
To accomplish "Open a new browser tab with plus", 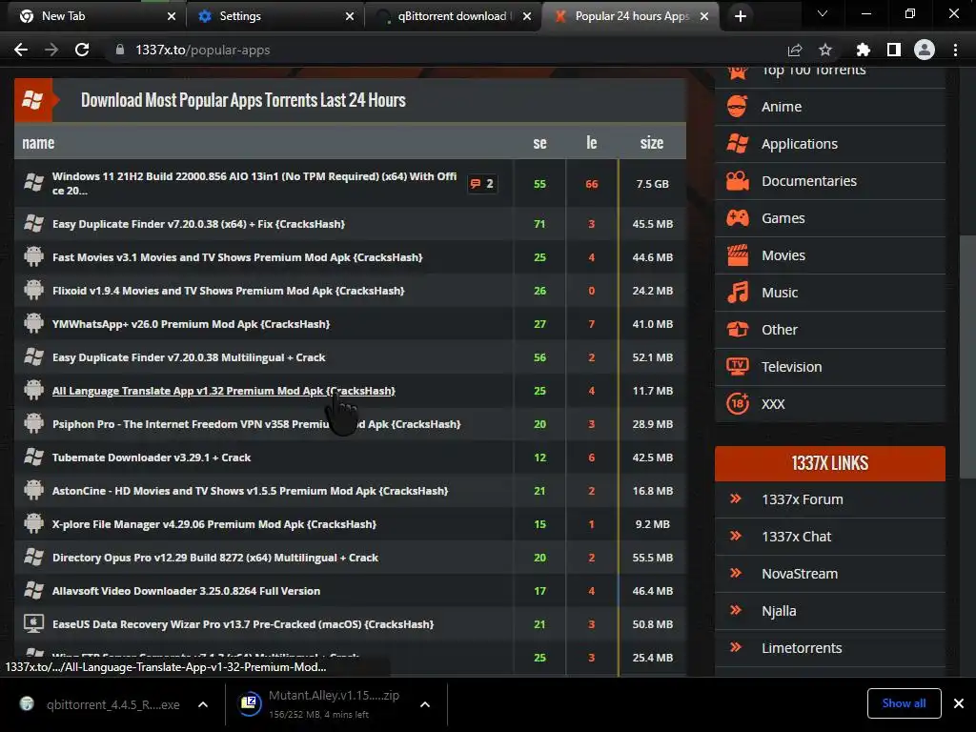I will (740, 17).
